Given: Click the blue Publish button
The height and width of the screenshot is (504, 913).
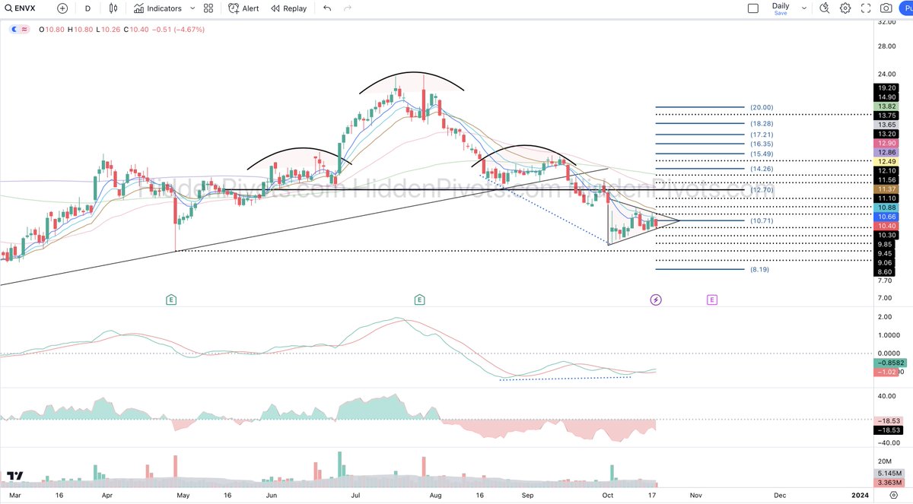Looking at the screenshot, I should point(907,8).
